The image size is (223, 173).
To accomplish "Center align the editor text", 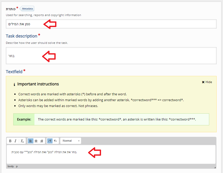I will [x=36, y=141].
